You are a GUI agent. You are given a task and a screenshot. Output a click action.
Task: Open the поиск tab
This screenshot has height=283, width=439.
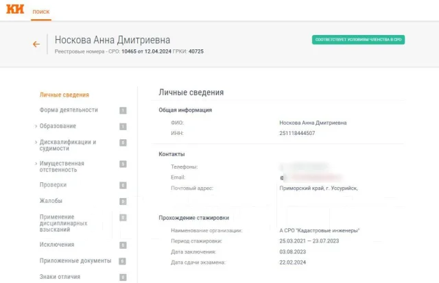pos(41,12)
